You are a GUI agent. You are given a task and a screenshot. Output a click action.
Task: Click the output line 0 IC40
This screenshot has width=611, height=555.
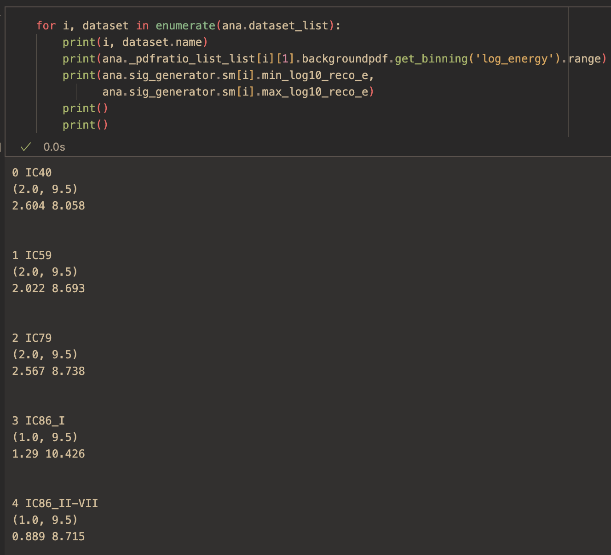(31, 172)
